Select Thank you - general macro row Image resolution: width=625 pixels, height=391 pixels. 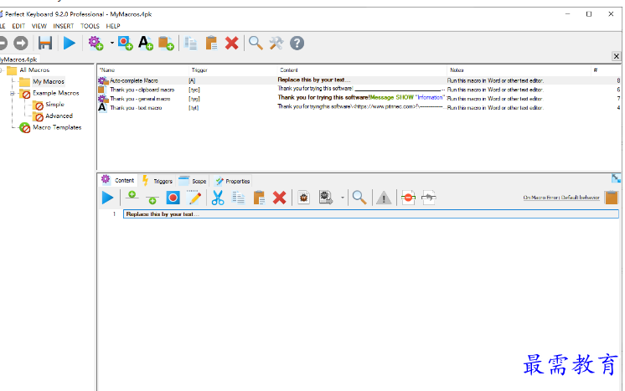click(359, 99)
